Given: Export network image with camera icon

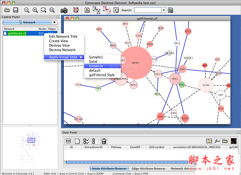Looking at the screenshot, I should pos(64,10).
